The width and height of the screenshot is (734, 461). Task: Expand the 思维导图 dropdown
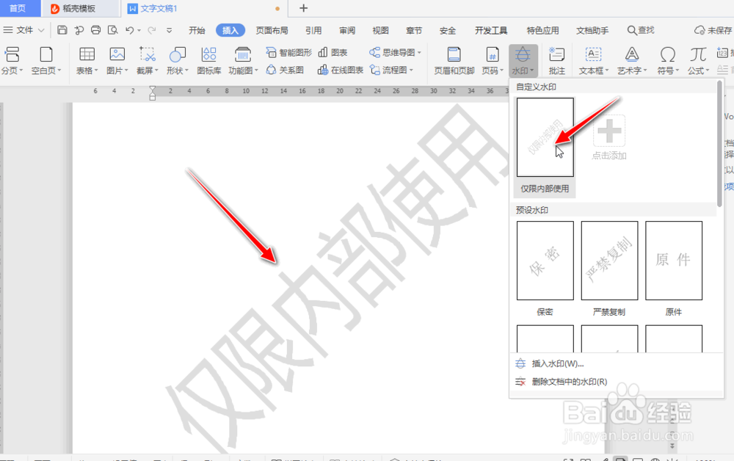coord(419,52)
